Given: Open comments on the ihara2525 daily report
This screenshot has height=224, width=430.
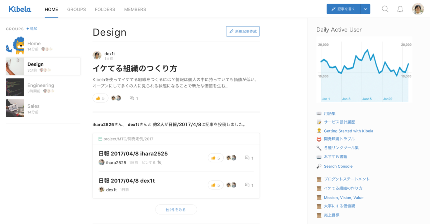Looking at the screenshot, I should click(x=249, y=158).
